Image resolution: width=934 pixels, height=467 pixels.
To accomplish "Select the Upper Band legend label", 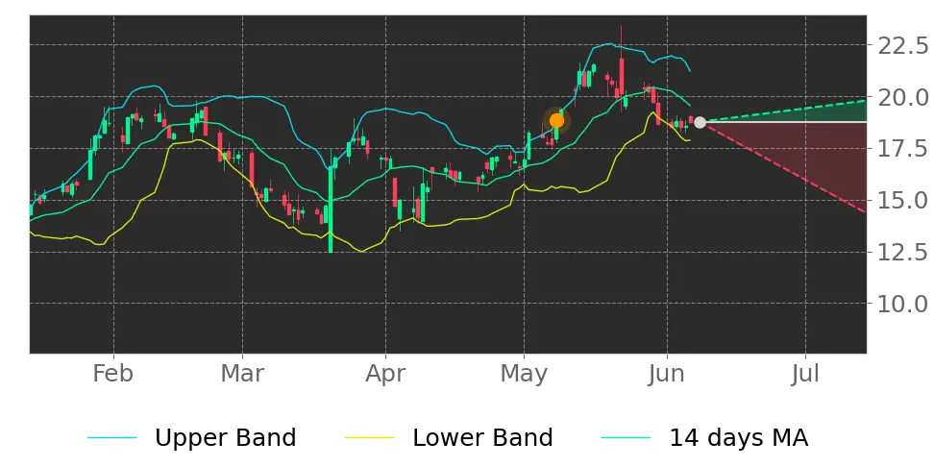I will pyautogui.click(x=225, y=438).
